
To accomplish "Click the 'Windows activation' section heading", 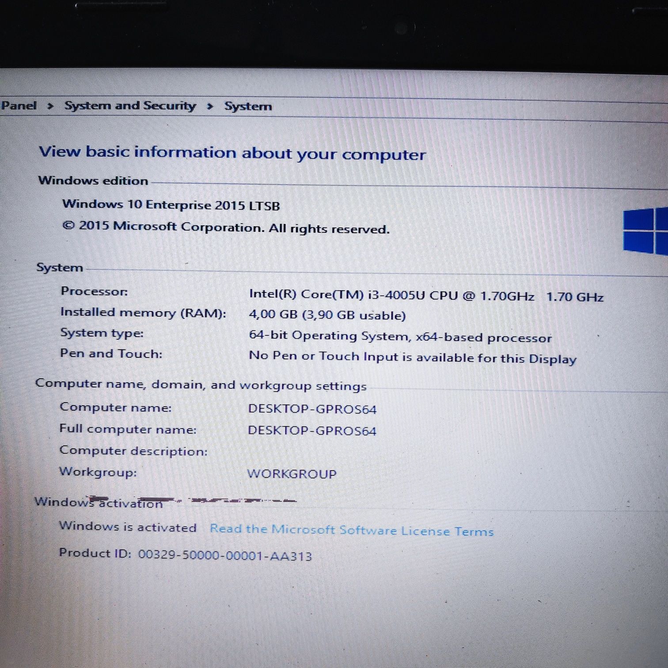I will click(99, 503).
